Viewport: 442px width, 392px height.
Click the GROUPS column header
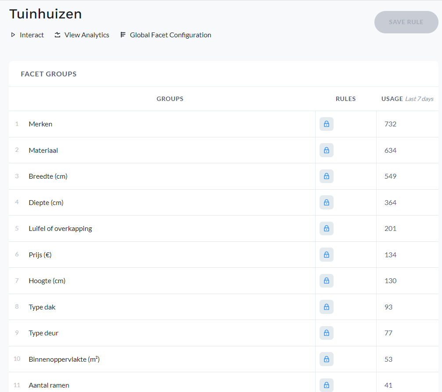point(170,99)
